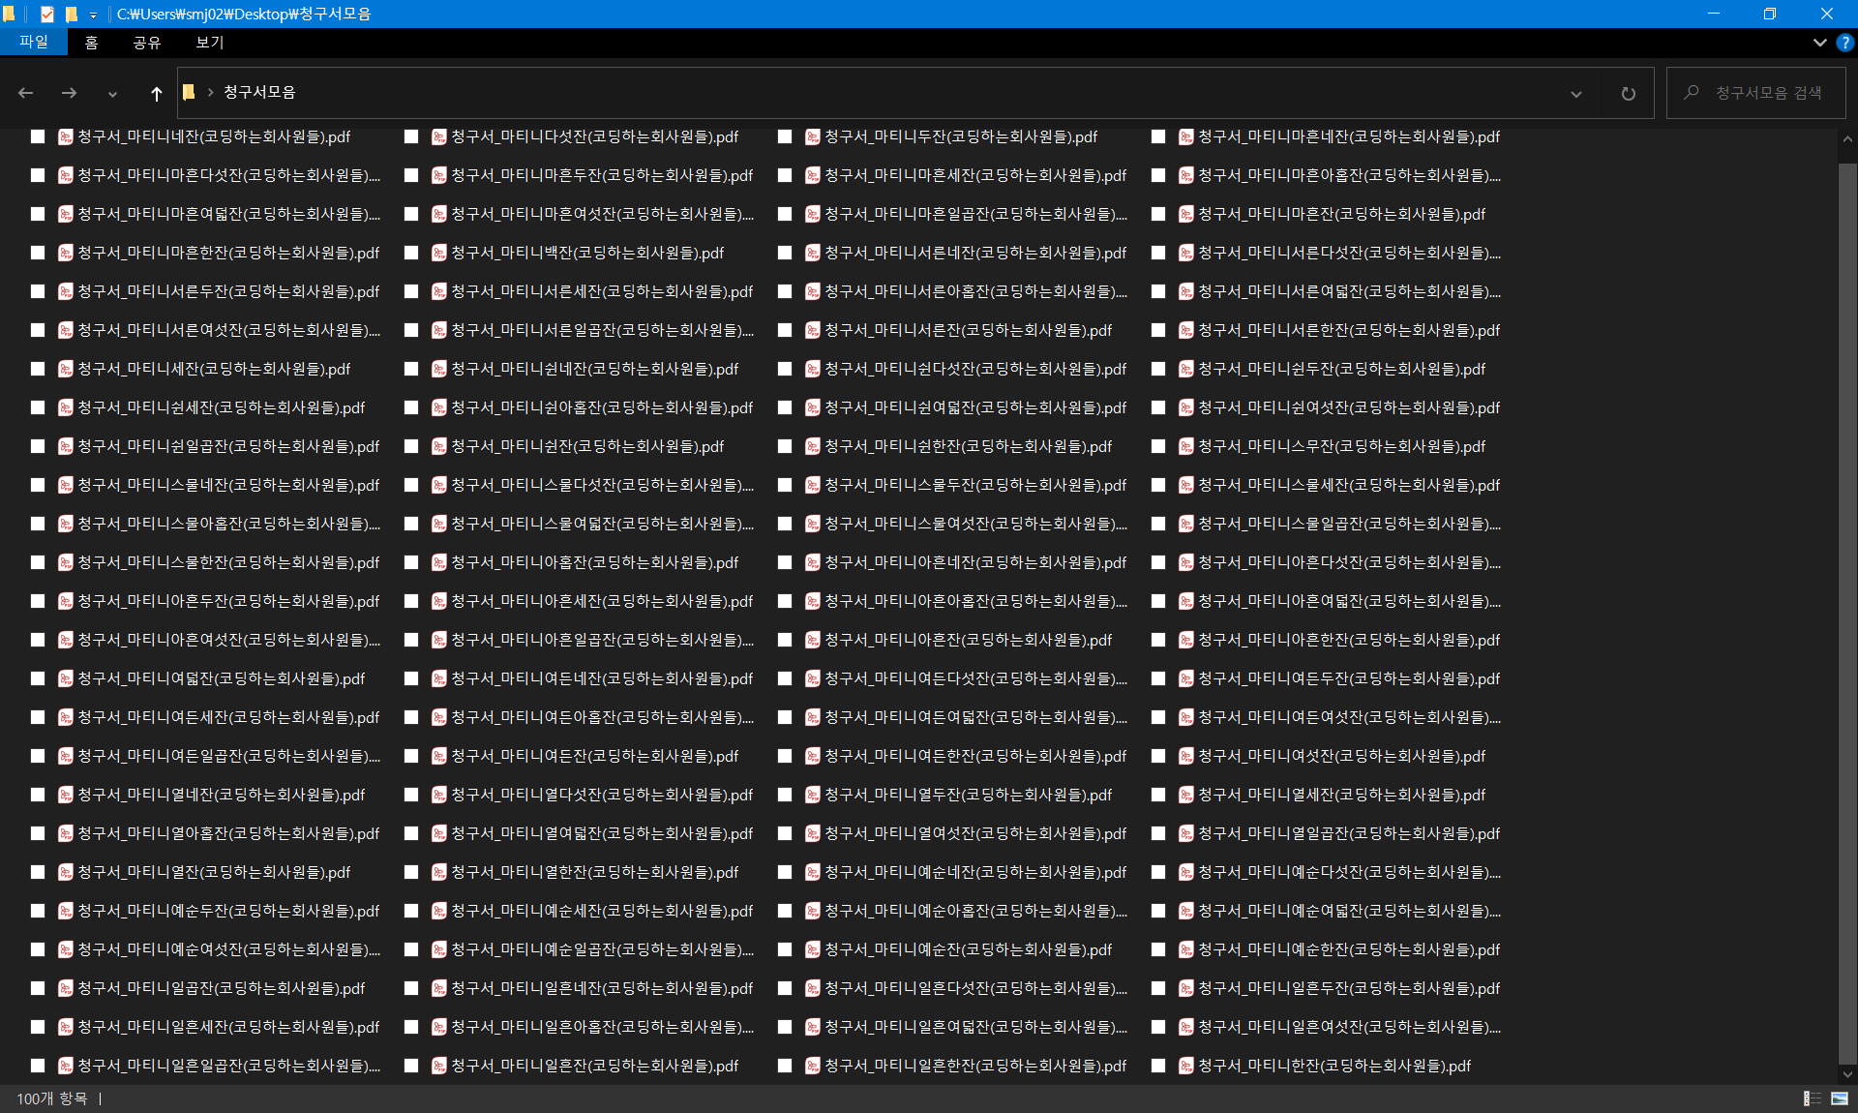Click the Forward navigation arrow
Viewport: 1858px width, 1113px height.
pos(69,93)
